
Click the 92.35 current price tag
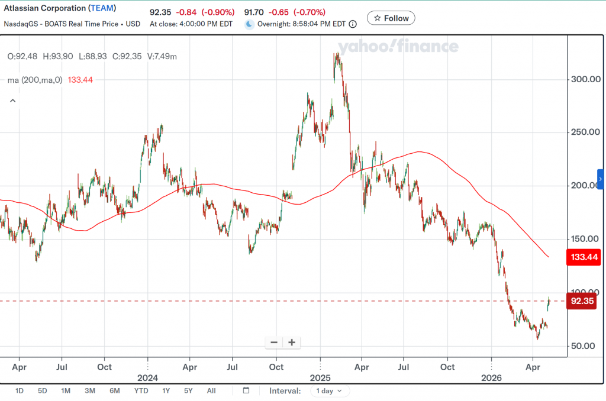pyautogui.click(x=582, y=301)
